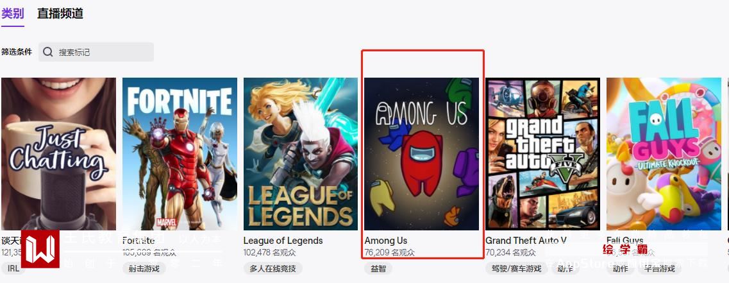Screen dimensions: 729x283
Task: Select the 益智 tag under Among Us
Action: [x=378, y=269]
